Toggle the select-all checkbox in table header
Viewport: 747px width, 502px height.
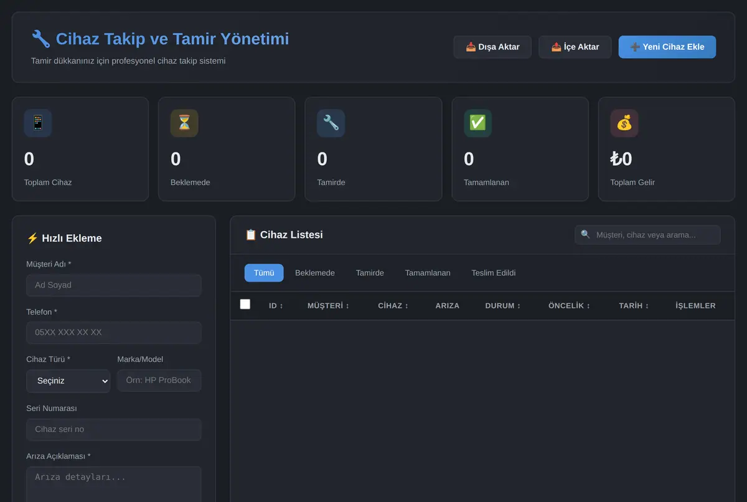click(x=245, y=304)
